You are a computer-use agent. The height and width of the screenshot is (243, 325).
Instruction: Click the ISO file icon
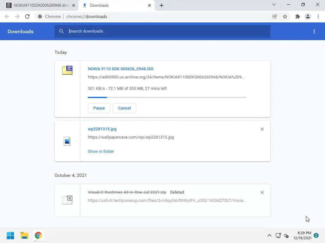tap(67, 70)
